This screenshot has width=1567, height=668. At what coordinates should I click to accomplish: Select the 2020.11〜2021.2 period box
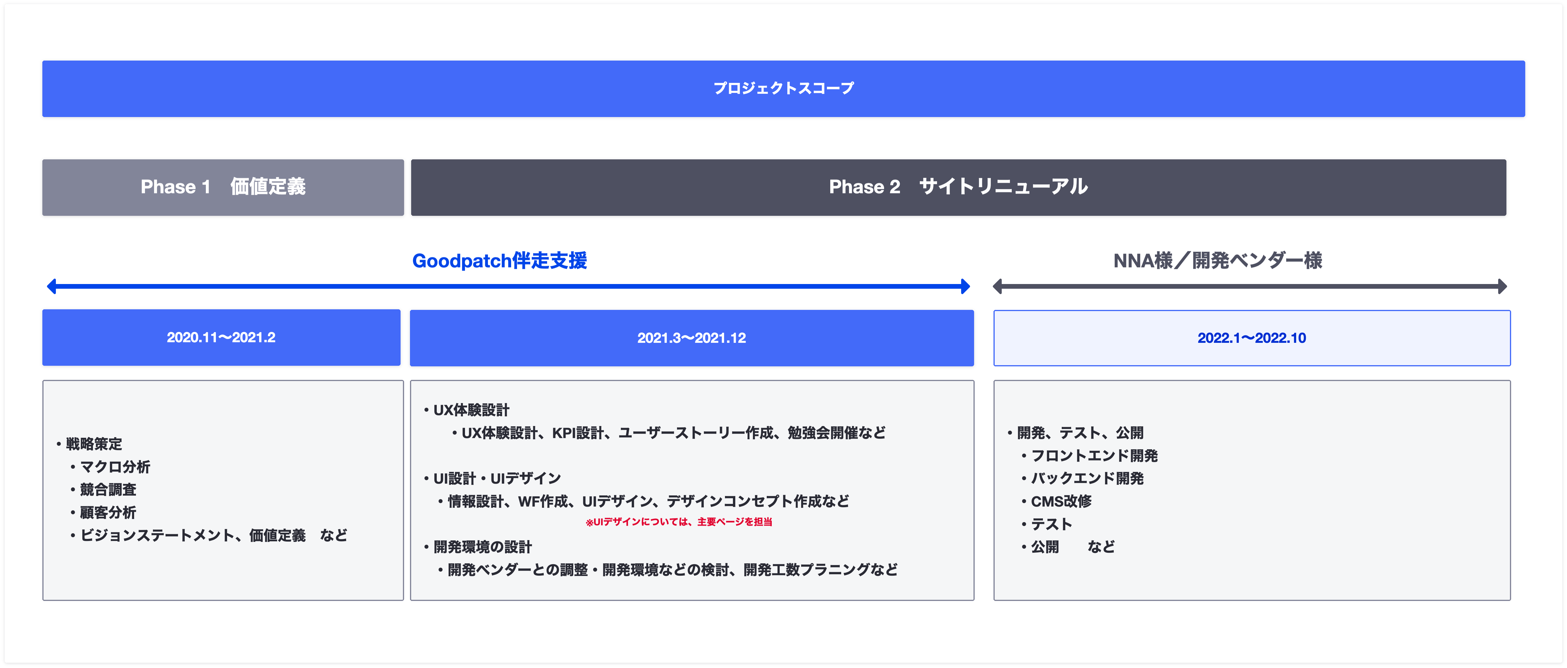click(221, 338)
